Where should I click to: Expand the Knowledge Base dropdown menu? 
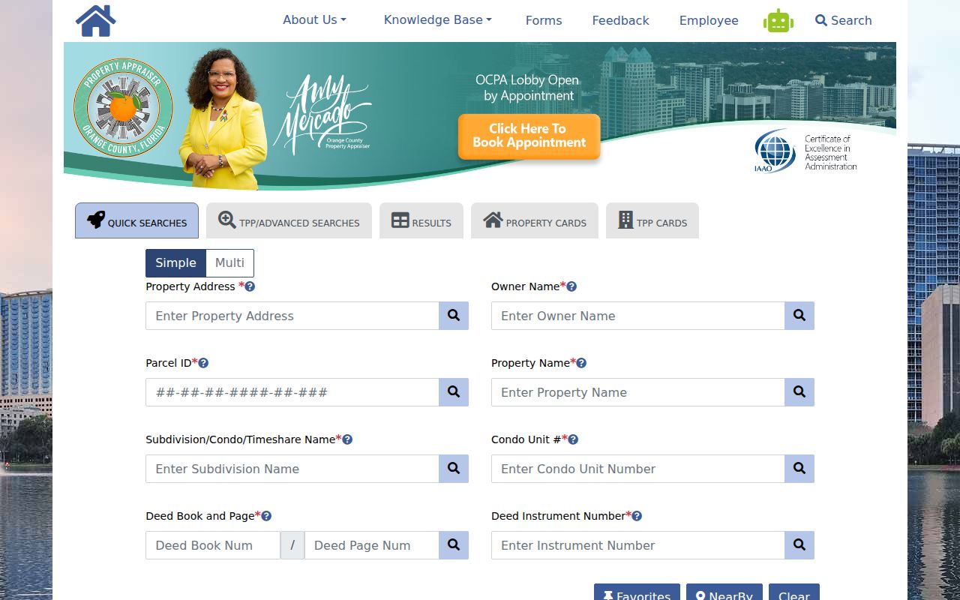[438, 20]
